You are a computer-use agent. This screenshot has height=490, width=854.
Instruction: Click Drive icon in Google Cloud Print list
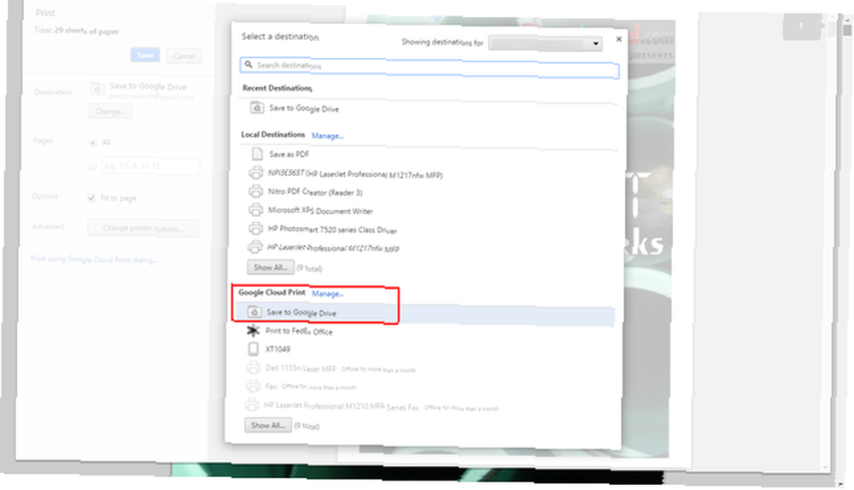tap(254, 312)
